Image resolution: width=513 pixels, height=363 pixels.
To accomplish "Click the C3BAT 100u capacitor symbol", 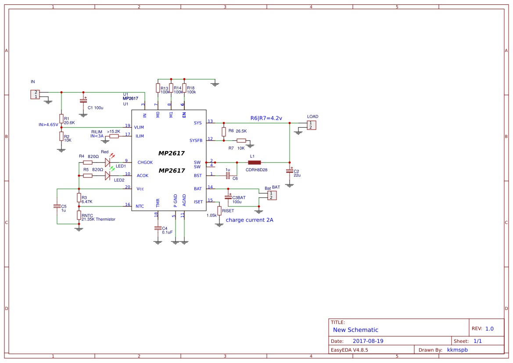I will click(x=228, y=198).
